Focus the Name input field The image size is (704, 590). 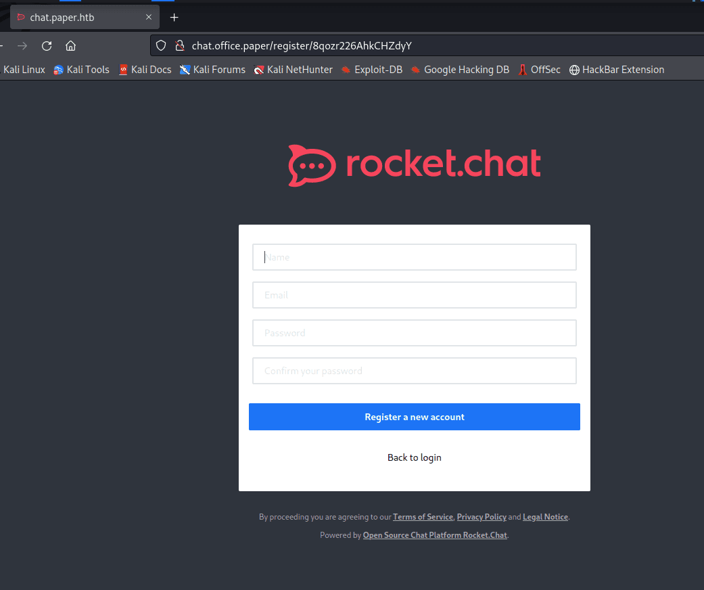click(x=414, y=257)
